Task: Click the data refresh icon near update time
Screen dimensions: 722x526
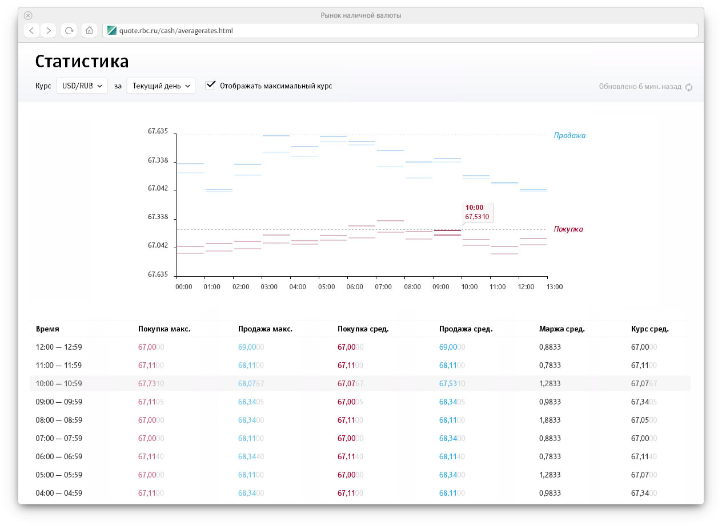Action: [x=689, y=87]
